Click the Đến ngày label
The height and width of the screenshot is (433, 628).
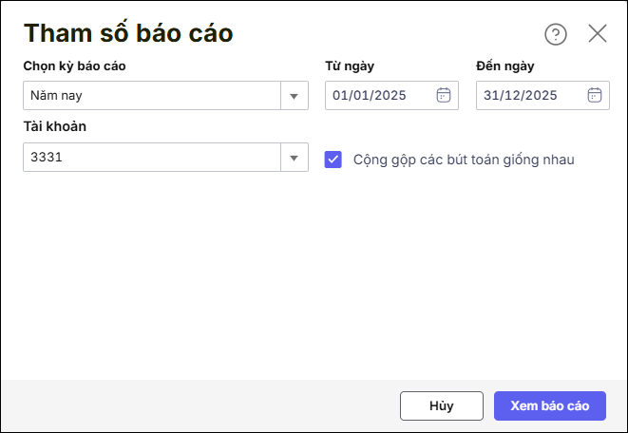click(505, 66)
